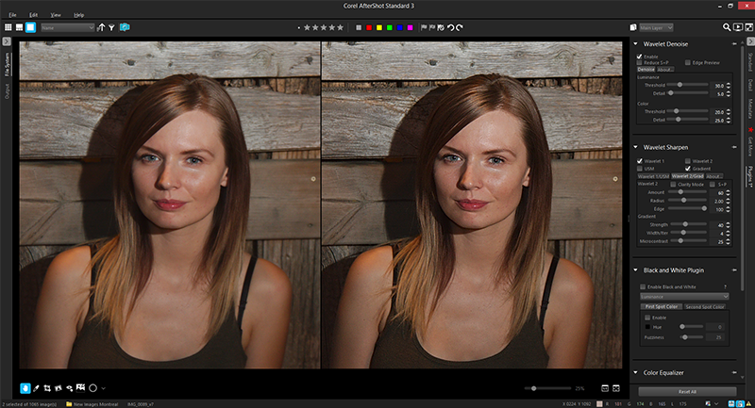Image resolution: width=755 pixels, height=408 pixels.
Task: Click the camera export icon in the toolbar
Action: [x=125, y=27]
